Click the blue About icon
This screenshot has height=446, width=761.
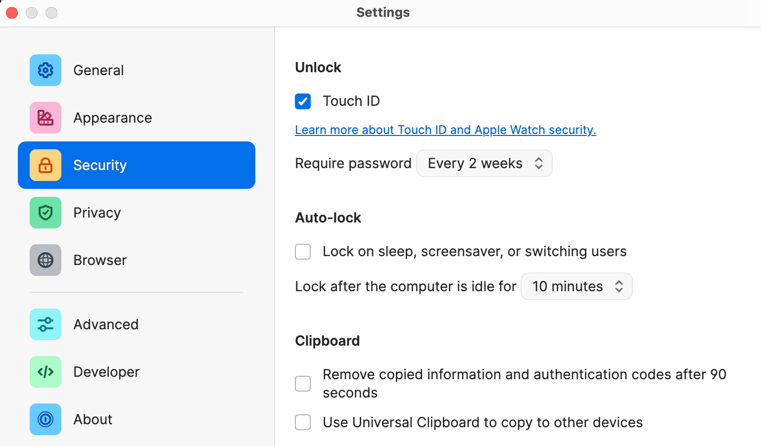(x=46, y=419)
